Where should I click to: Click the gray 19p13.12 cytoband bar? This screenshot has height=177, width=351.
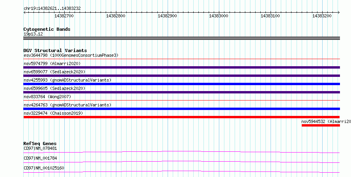point(181,38)
